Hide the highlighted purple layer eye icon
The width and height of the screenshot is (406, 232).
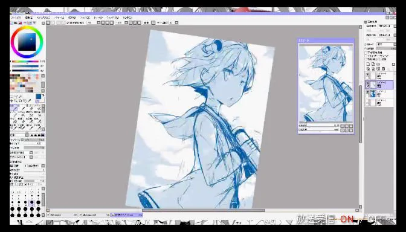[367, 83]
